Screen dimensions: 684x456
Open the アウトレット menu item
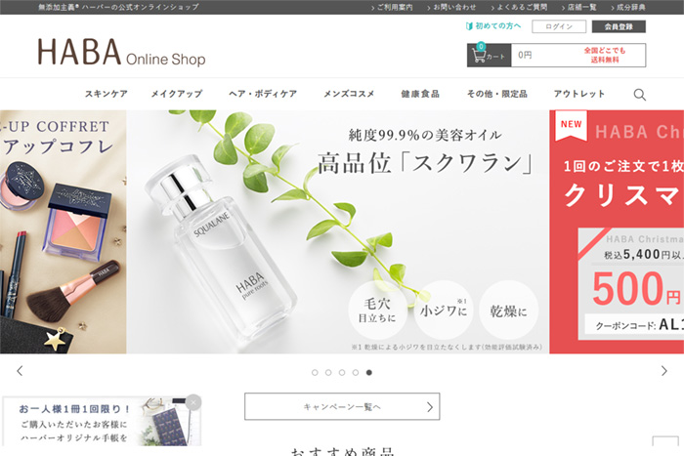point(579,95)
